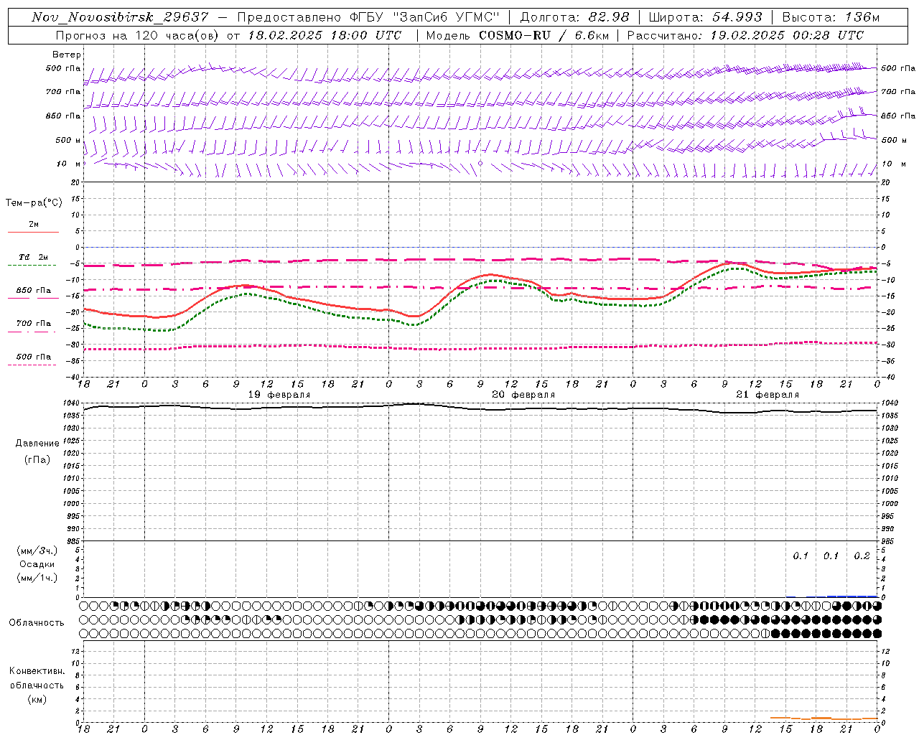This screenshot has width=919, height=735.
Task: Click the 10 м wind level label on right axis
Action: (x=893, y=164)
